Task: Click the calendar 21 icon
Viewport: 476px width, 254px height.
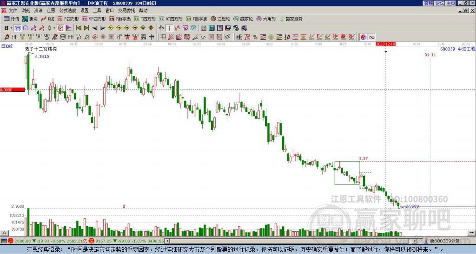Action: tap(204, 28)
